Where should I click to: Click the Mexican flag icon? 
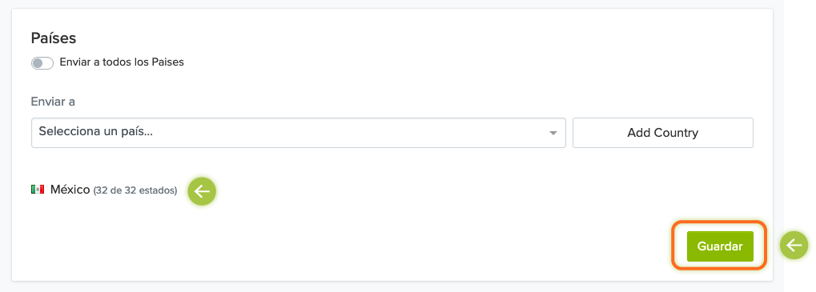click(38, 190)
